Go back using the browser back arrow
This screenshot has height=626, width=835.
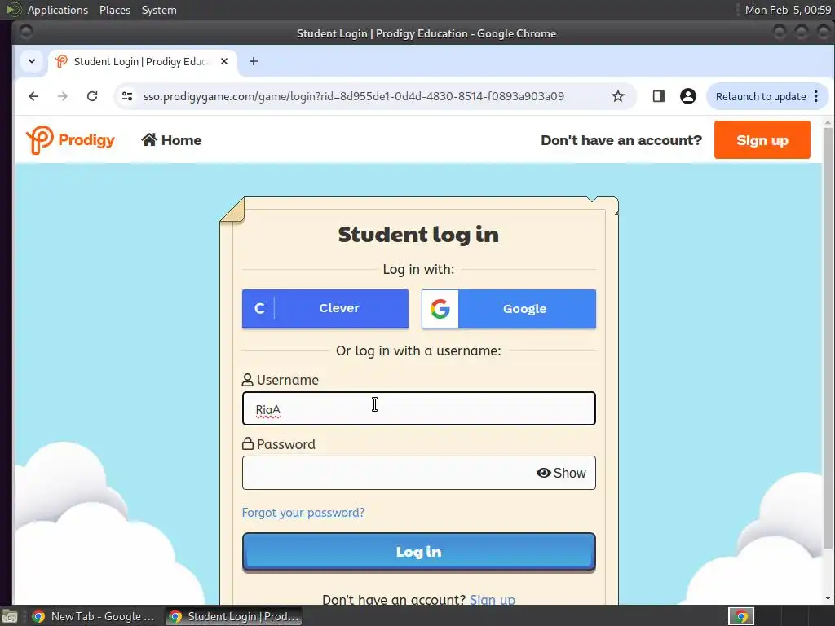coord(33,96)
